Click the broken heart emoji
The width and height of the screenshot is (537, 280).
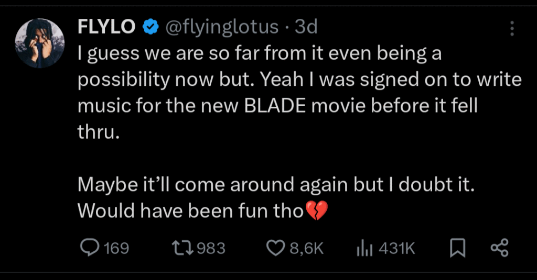click(316, 211)
